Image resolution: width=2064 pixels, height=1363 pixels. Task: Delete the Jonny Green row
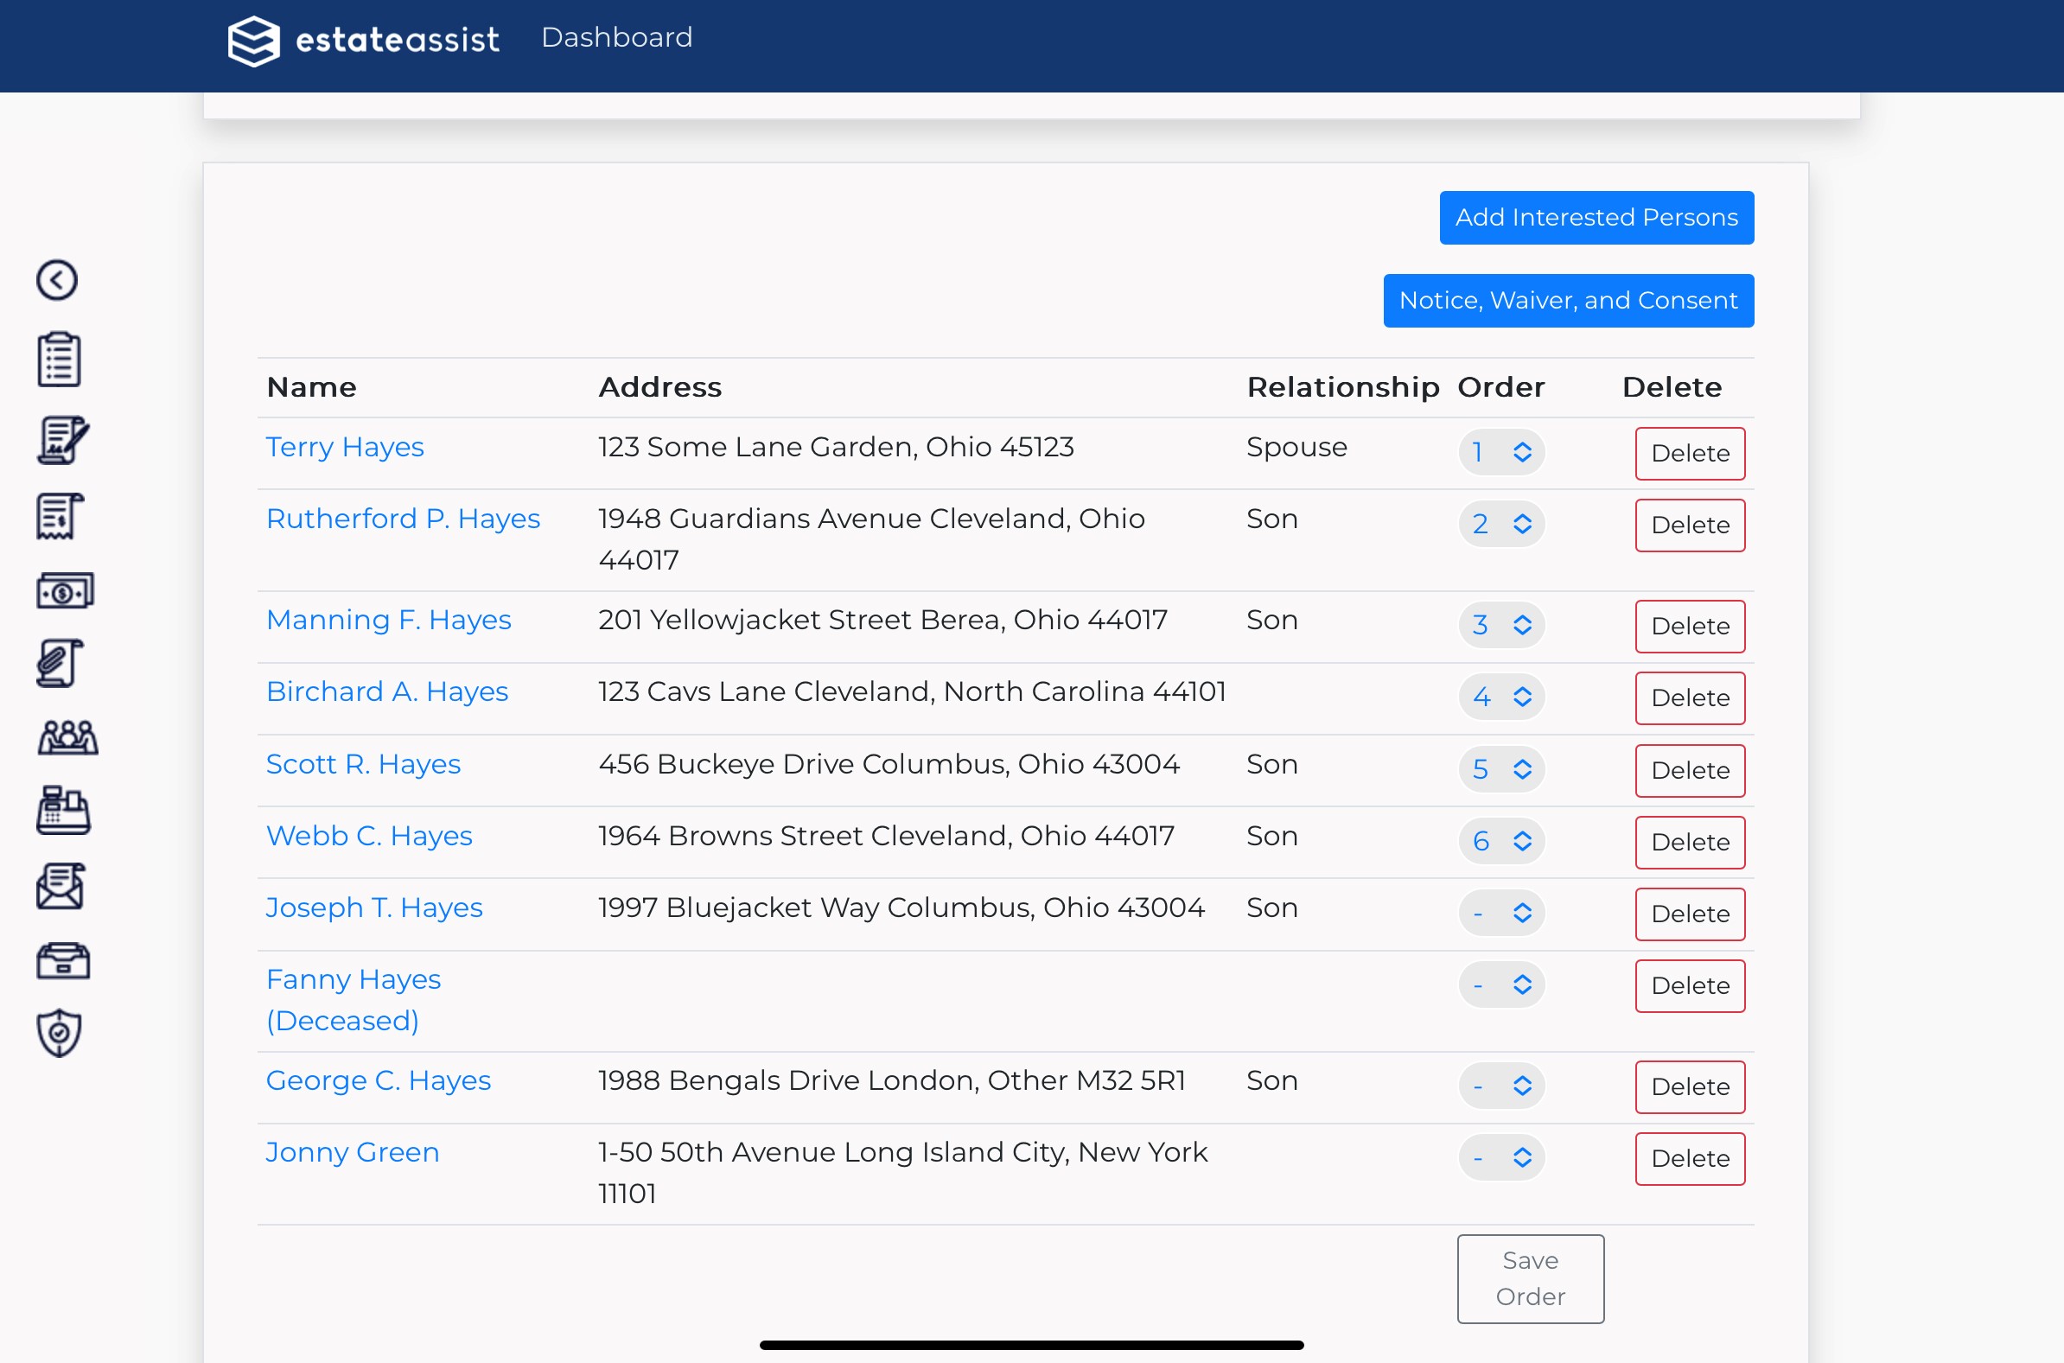1690,1159
